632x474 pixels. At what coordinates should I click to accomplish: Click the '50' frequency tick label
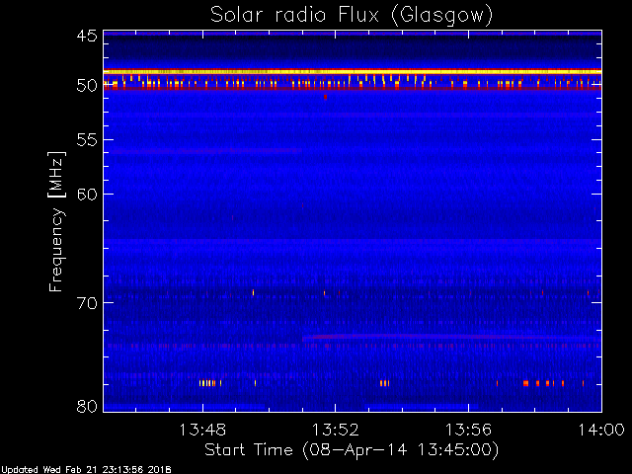[87, 86]
